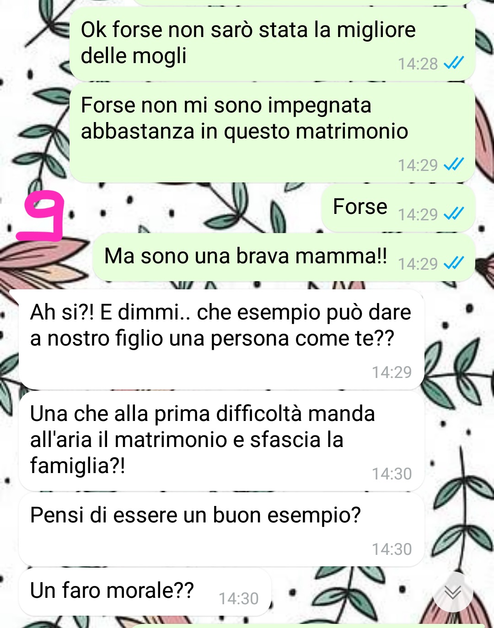The width and height of the screenshot is (494, 628).
Task: Tap the 14:29 timestamp on the "Ah si?!" message
Action: pos(392,372)
